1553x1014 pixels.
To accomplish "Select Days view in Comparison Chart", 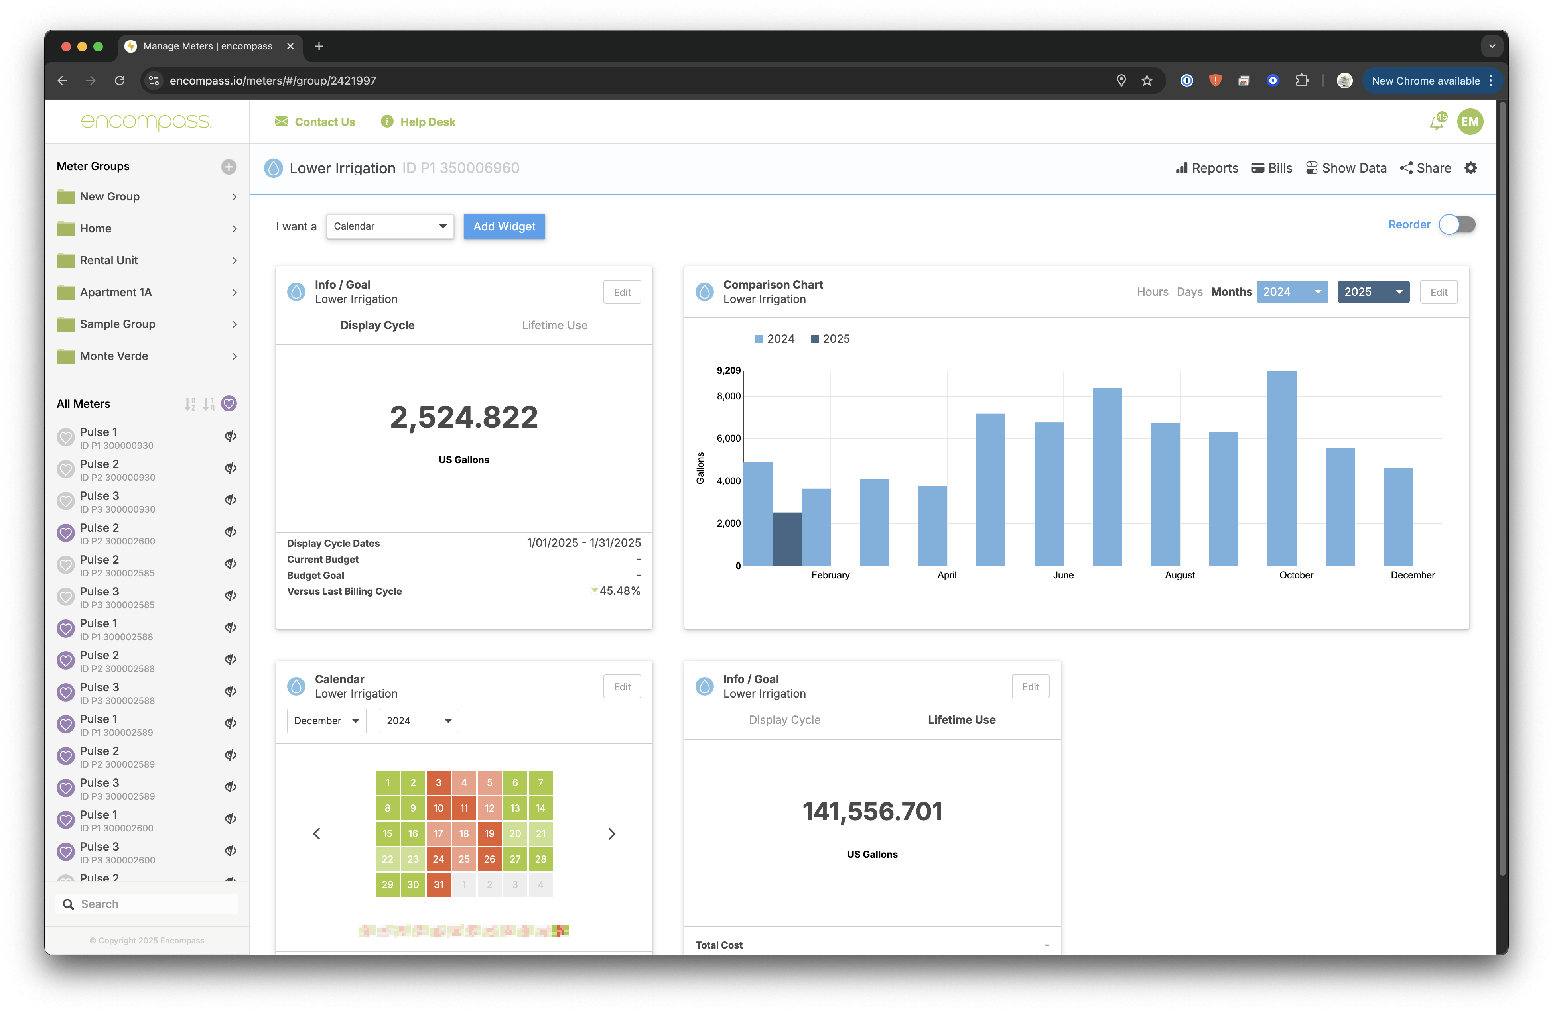I will point(1189,292).
